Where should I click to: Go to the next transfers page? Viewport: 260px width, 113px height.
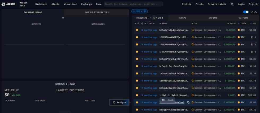tap(162, 18)
